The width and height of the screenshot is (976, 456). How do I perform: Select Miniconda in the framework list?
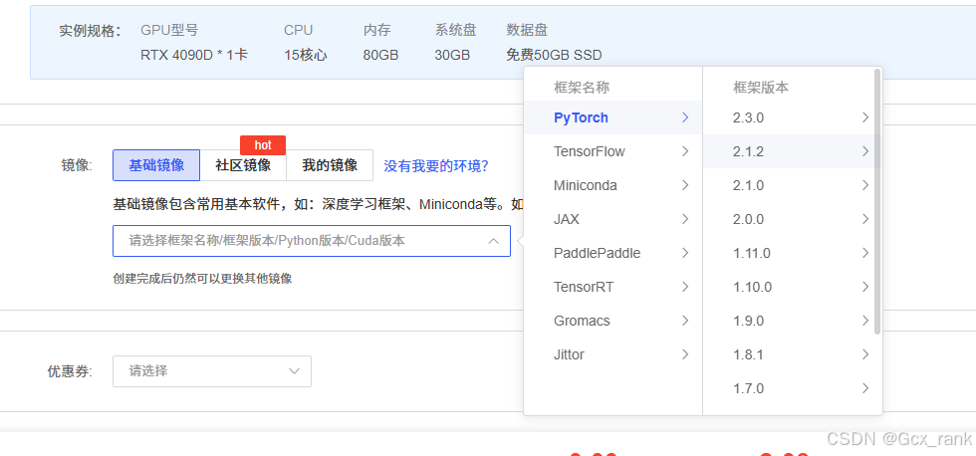pos(613,185)
